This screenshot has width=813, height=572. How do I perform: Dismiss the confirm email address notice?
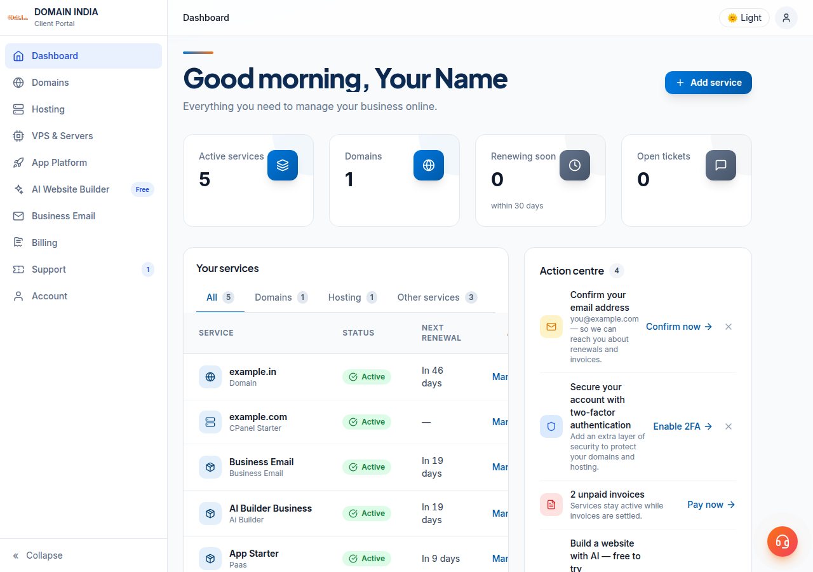click(x=729, y=327)
